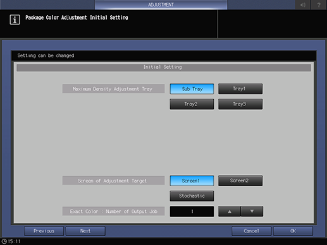
Task: Open the help question mark icon
Action: click(x=319, y=4)
